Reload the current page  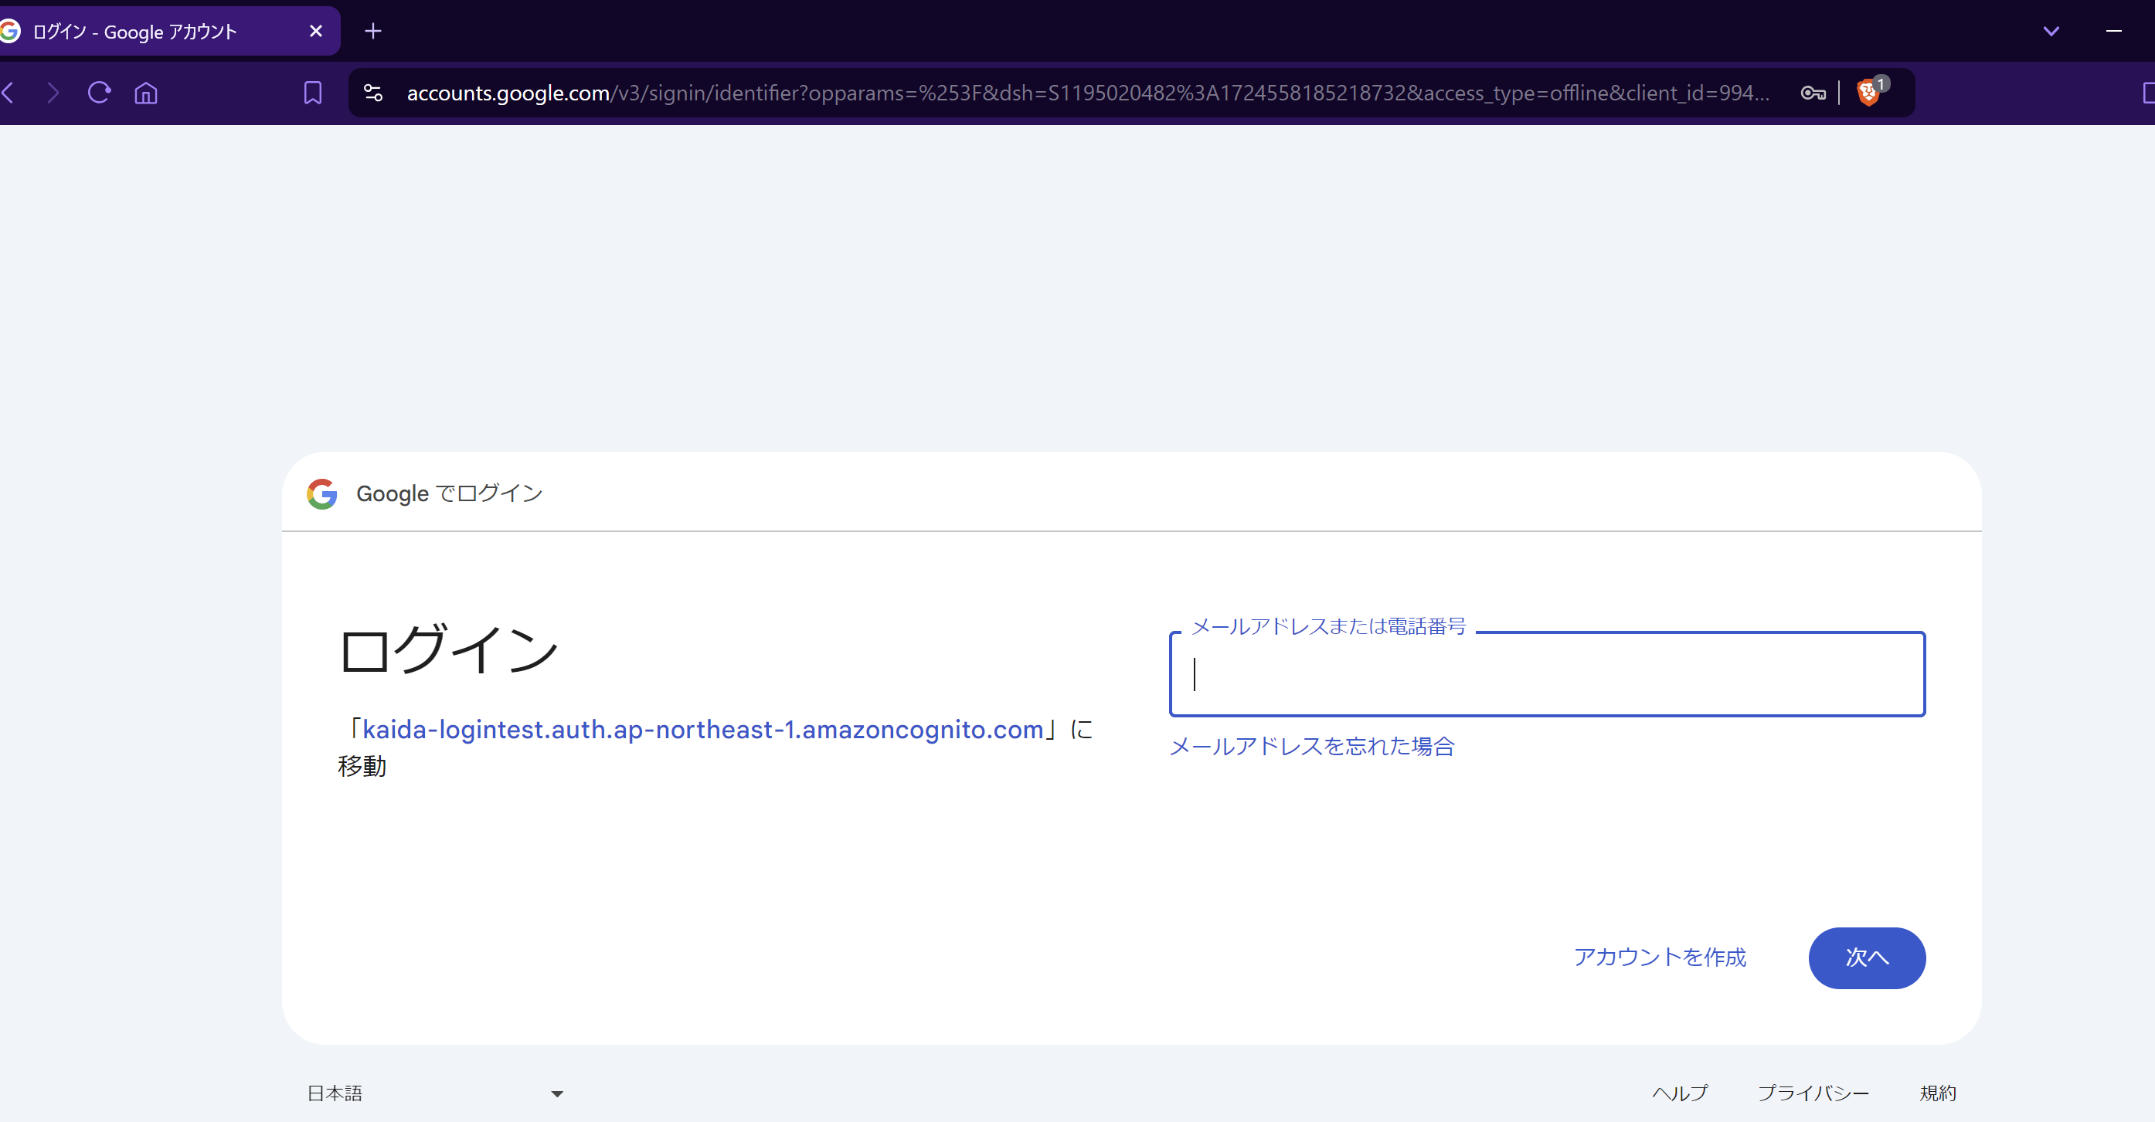(100, 93)
